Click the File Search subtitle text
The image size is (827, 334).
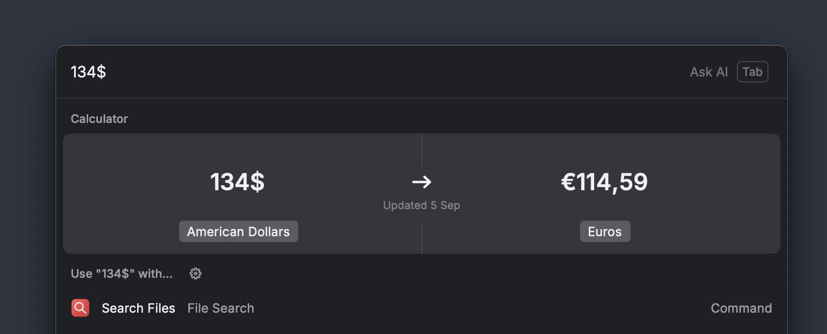pos(221,308)
